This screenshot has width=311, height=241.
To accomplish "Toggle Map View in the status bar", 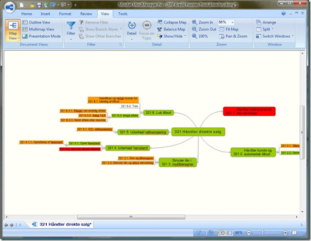I will pyautogui.click(x=221, y=232).
